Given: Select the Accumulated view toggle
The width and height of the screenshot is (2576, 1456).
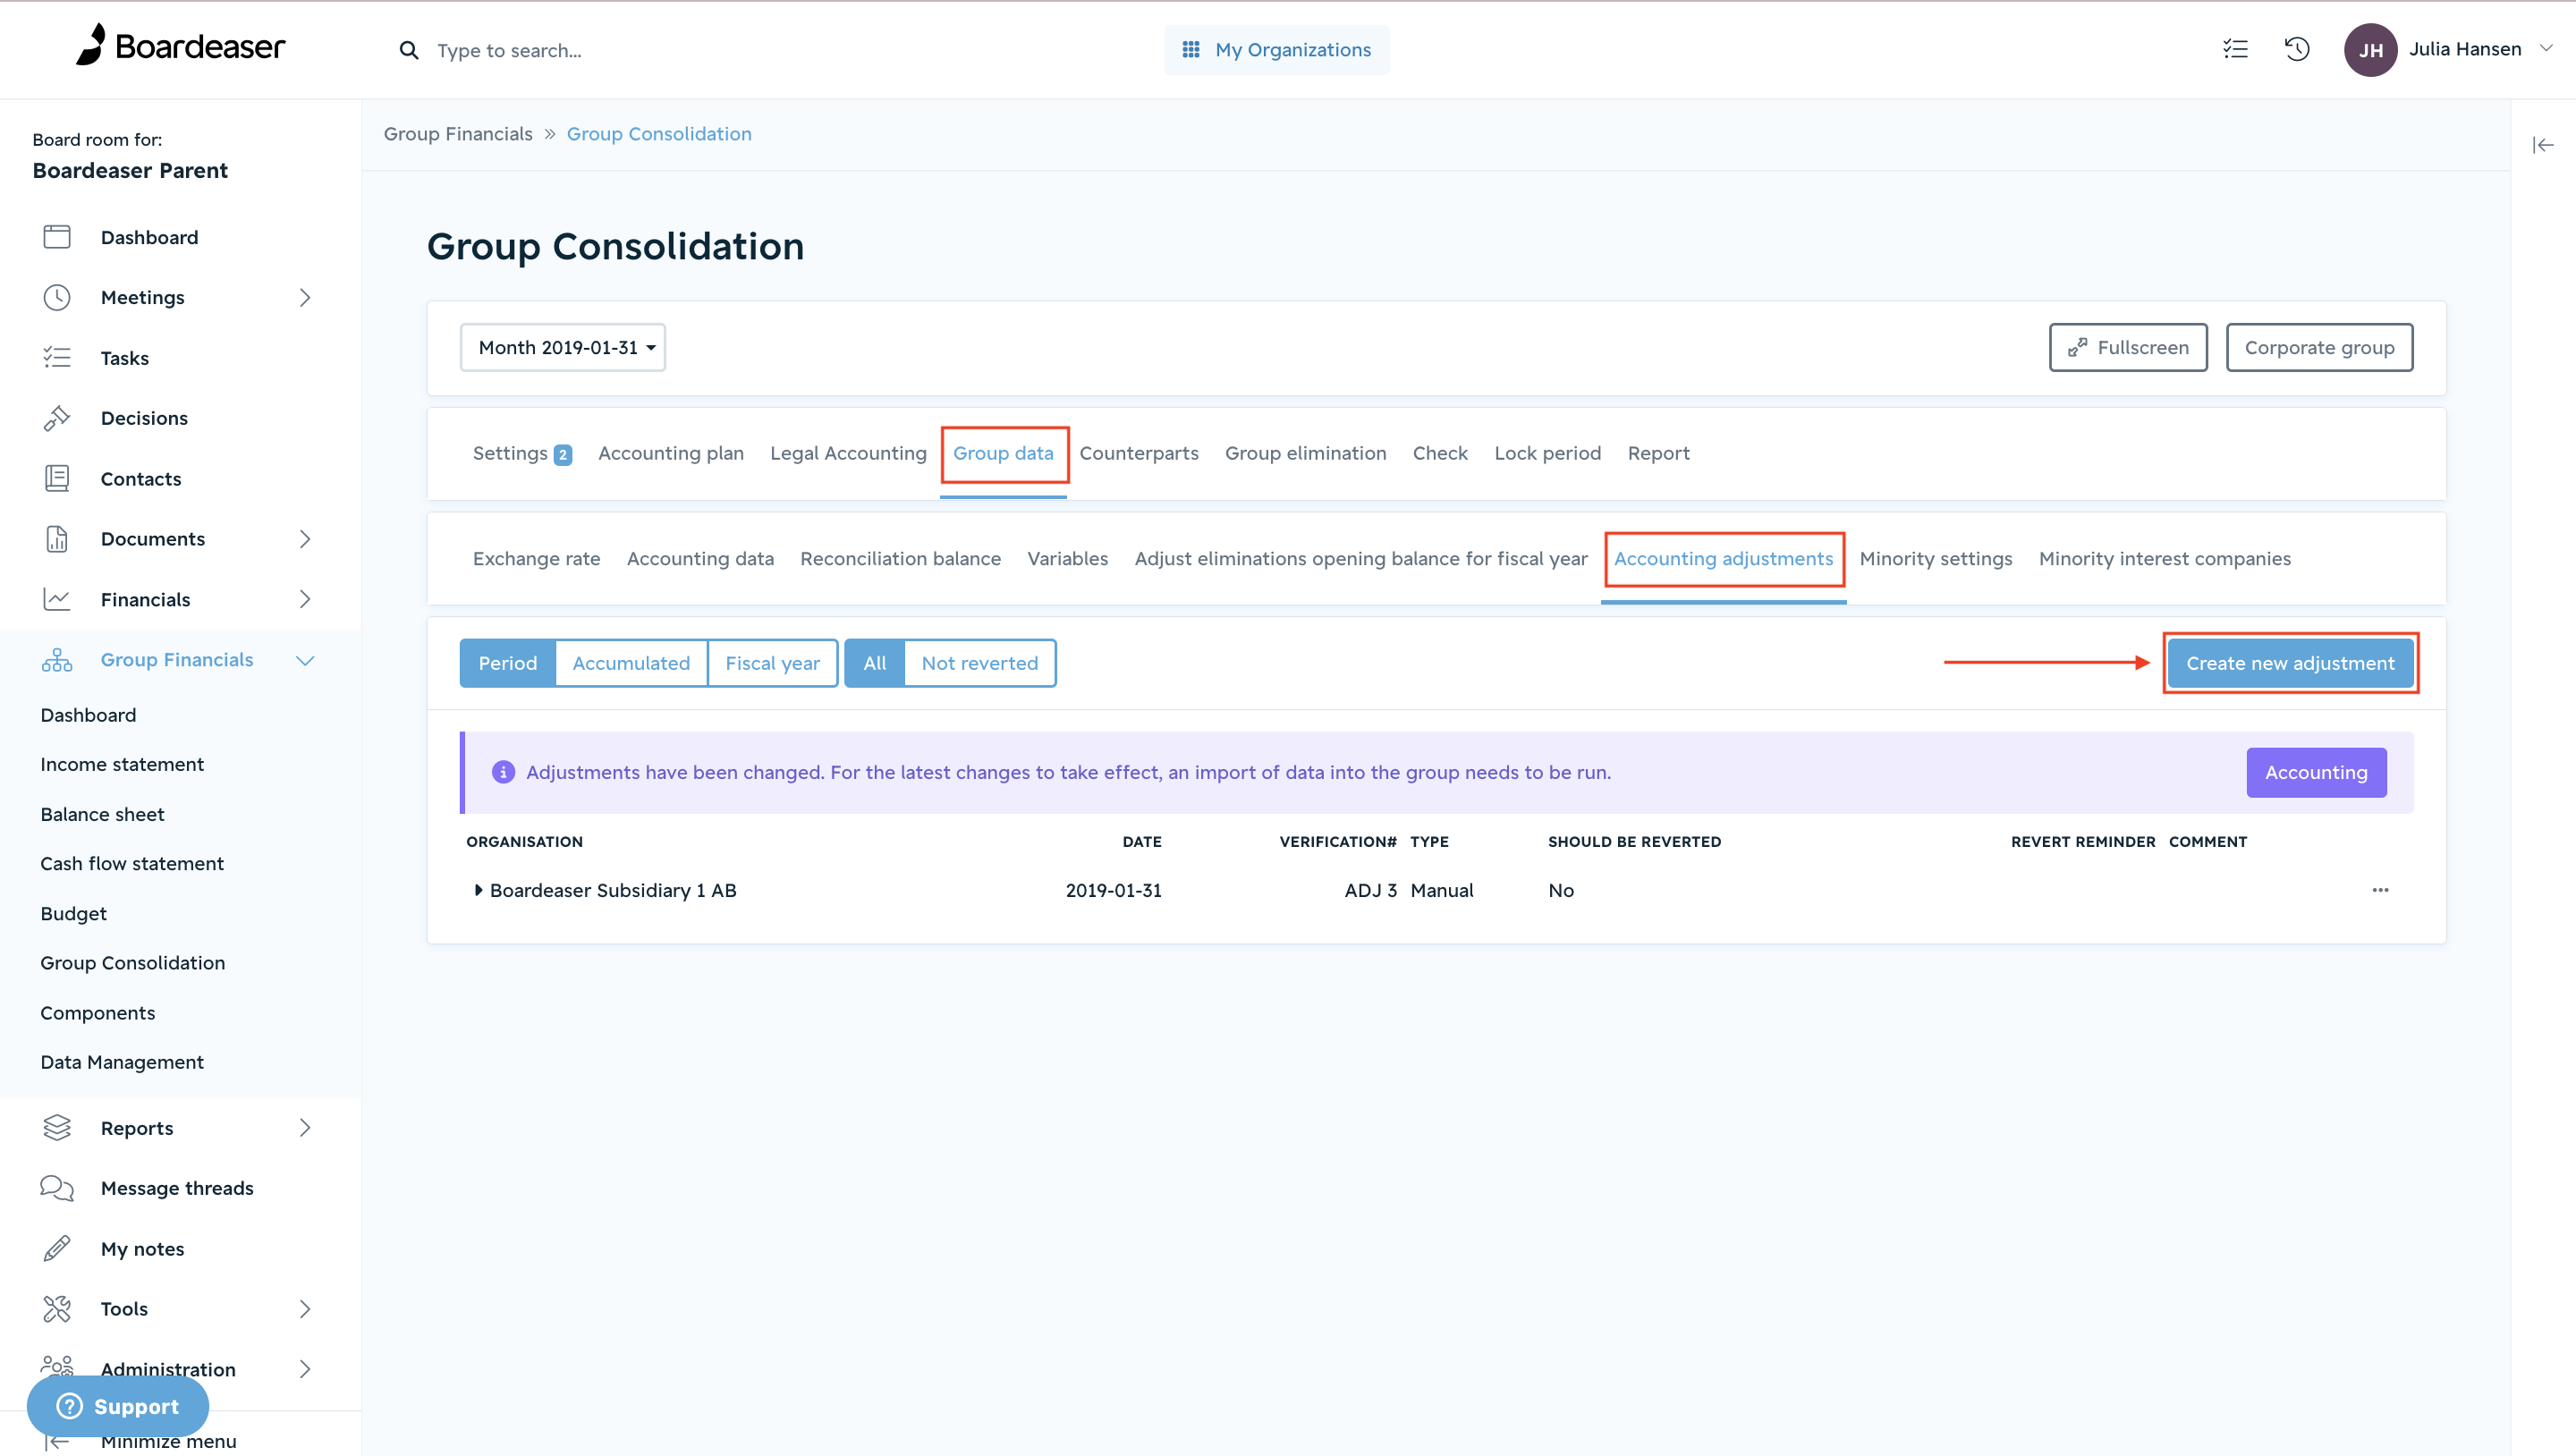Looking at the screenshot, I should click(x=631, y=663).
